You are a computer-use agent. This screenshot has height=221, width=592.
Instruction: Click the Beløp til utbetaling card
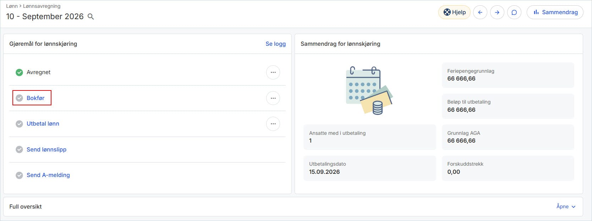(508, 106)
